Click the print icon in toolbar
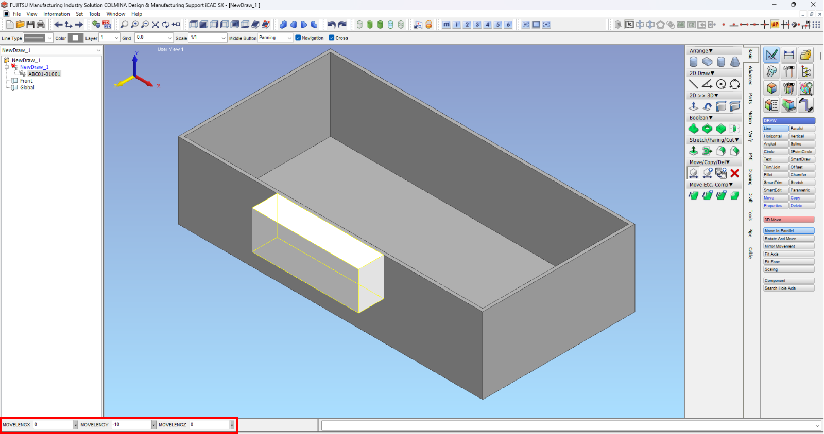This screenshot has width=824, height=434. tap(41, 25)
